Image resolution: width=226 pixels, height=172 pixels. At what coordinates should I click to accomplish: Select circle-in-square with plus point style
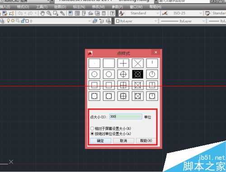click(x=123, y=96)
